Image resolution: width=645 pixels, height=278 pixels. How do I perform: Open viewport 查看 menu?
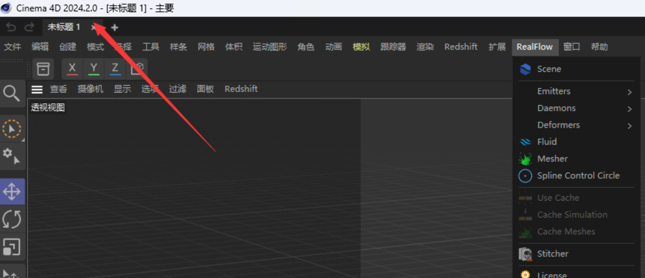(58, 89)
